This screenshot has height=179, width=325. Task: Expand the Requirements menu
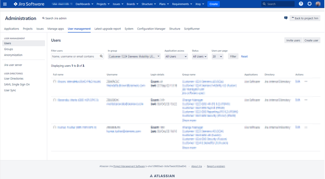[182, 4]
